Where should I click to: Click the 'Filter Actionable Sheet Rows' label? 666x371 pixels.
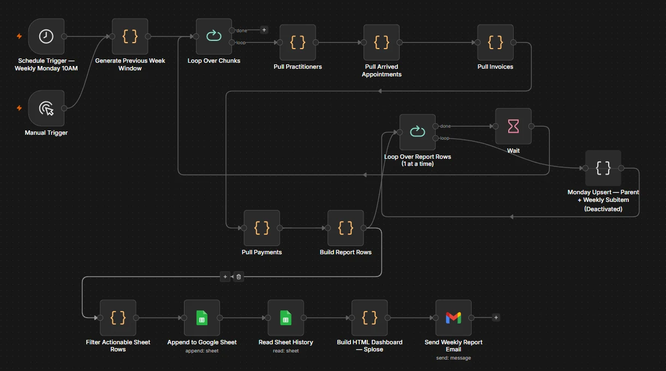tap(118, 345)
